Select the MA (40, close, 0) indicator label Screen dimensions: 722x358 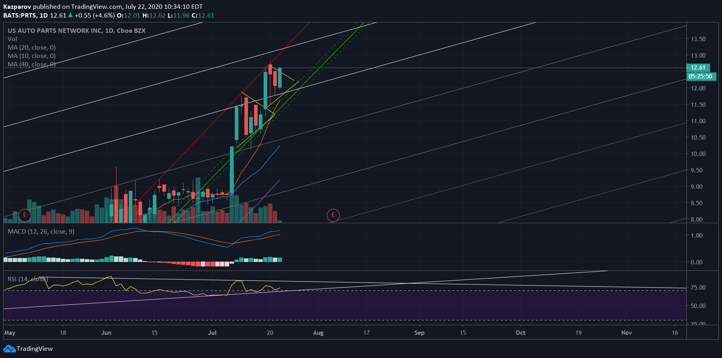pyautogui.click(x=32, y=64)
